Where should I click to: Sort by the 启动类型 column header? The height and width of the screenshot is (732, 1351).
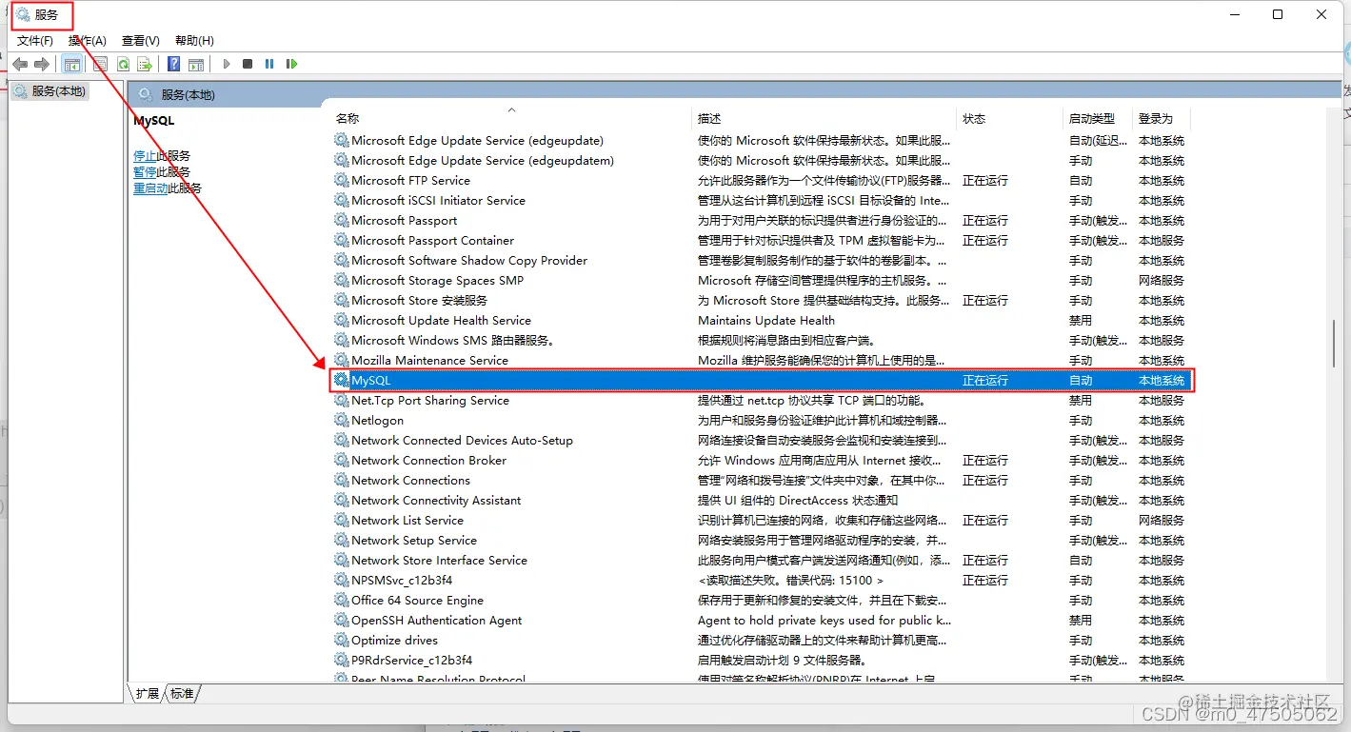tap(1098, 119)
